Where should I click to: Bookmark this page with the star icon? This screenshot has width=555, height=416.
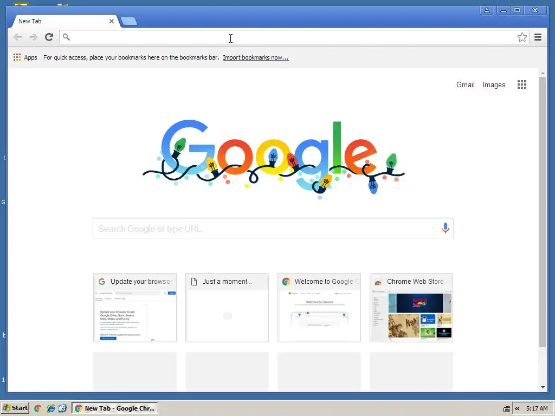tap(522, 37)
